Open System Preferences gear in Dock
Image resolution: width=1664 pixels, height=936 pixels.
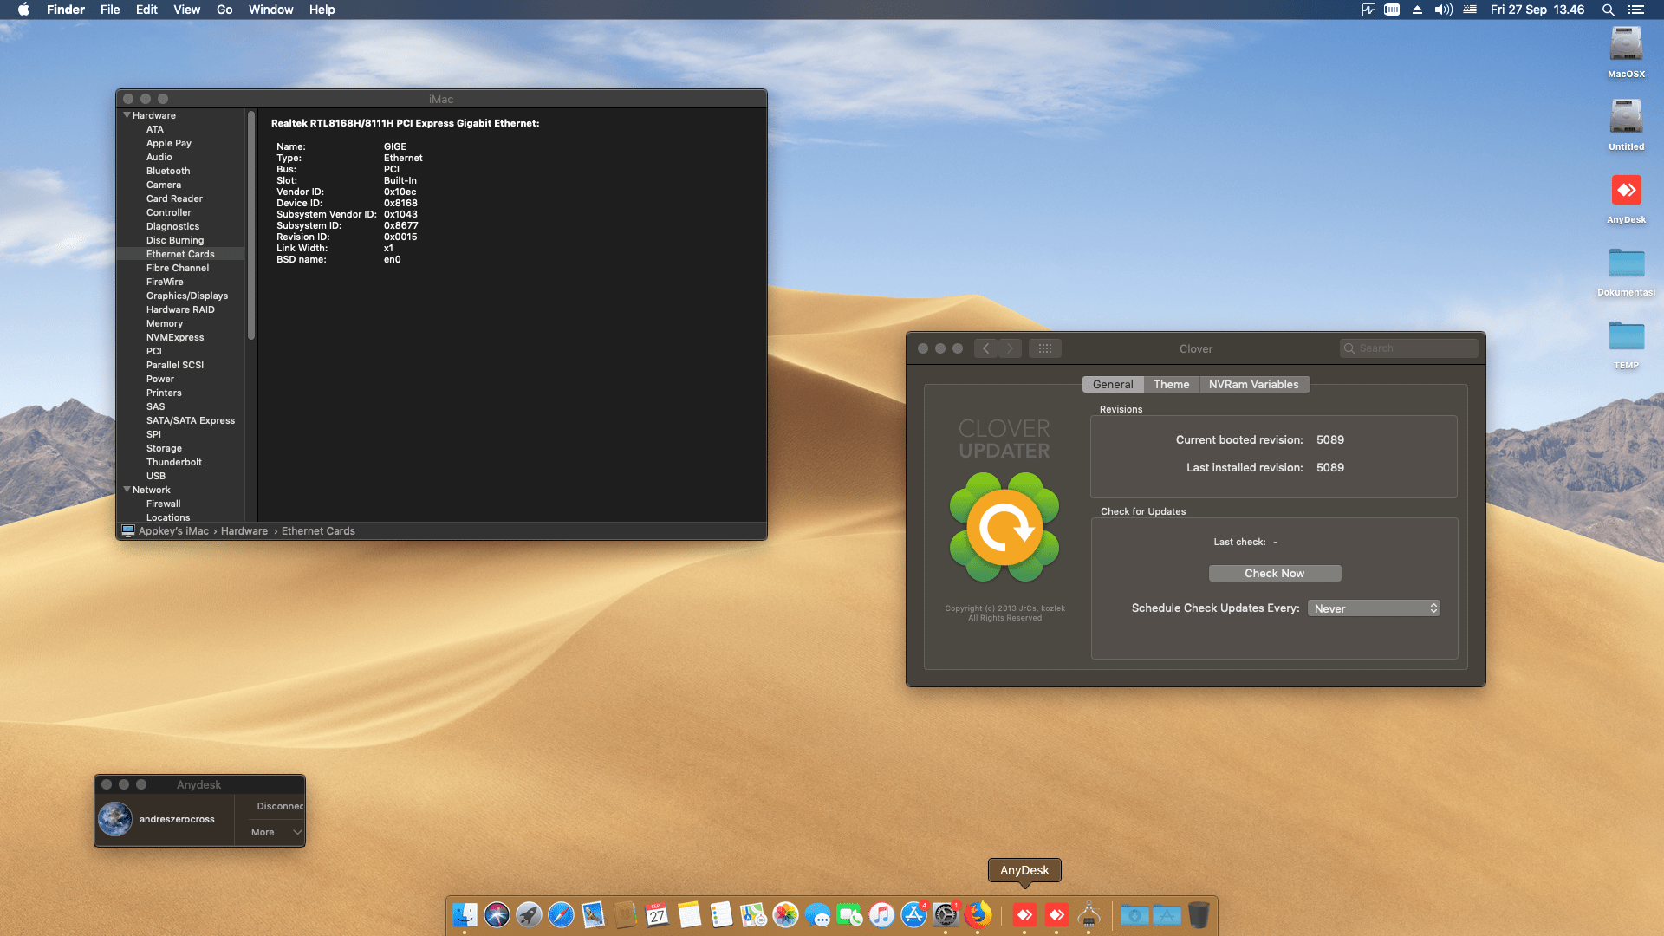pyautogui.click(x=946, y=914)
